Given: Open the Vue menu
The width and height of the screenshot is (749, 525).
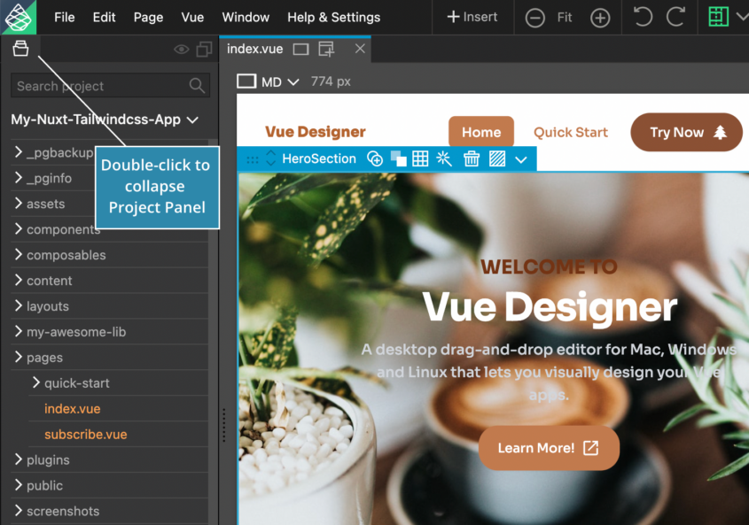Looking at the screenshot, I should [x=192, y=18].
